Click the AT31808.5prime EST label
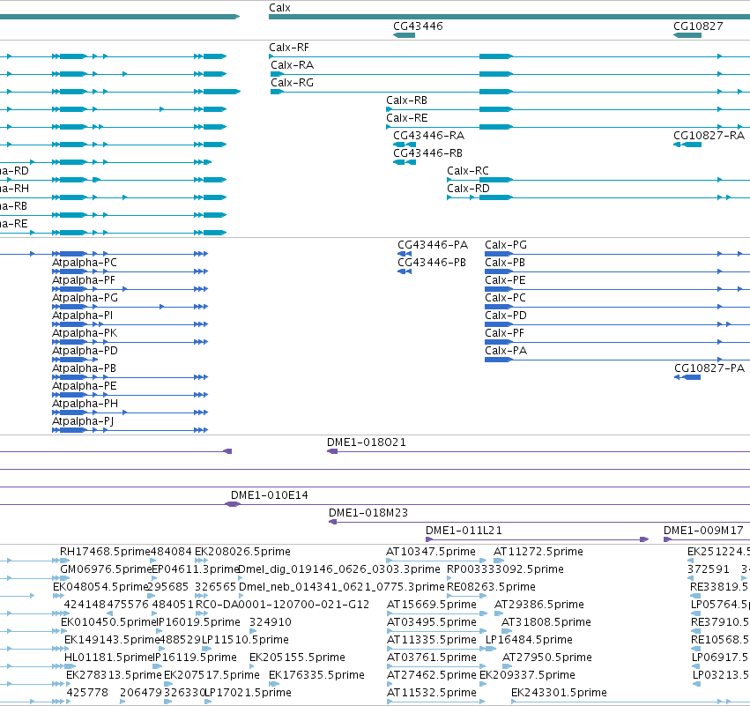This screenshot has width=750, height=706. coord(546,623)
